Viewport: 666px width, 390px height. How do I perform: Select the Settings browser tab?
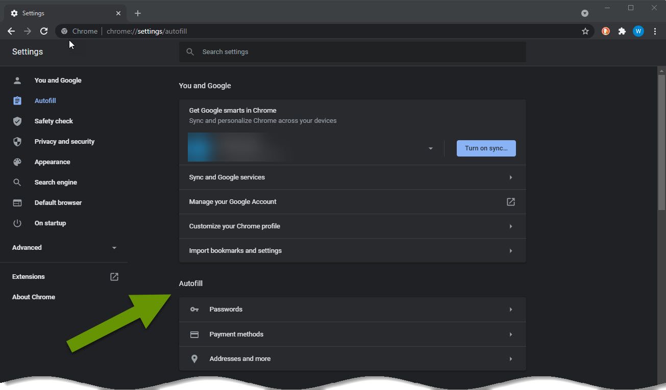tap(65, 13)
